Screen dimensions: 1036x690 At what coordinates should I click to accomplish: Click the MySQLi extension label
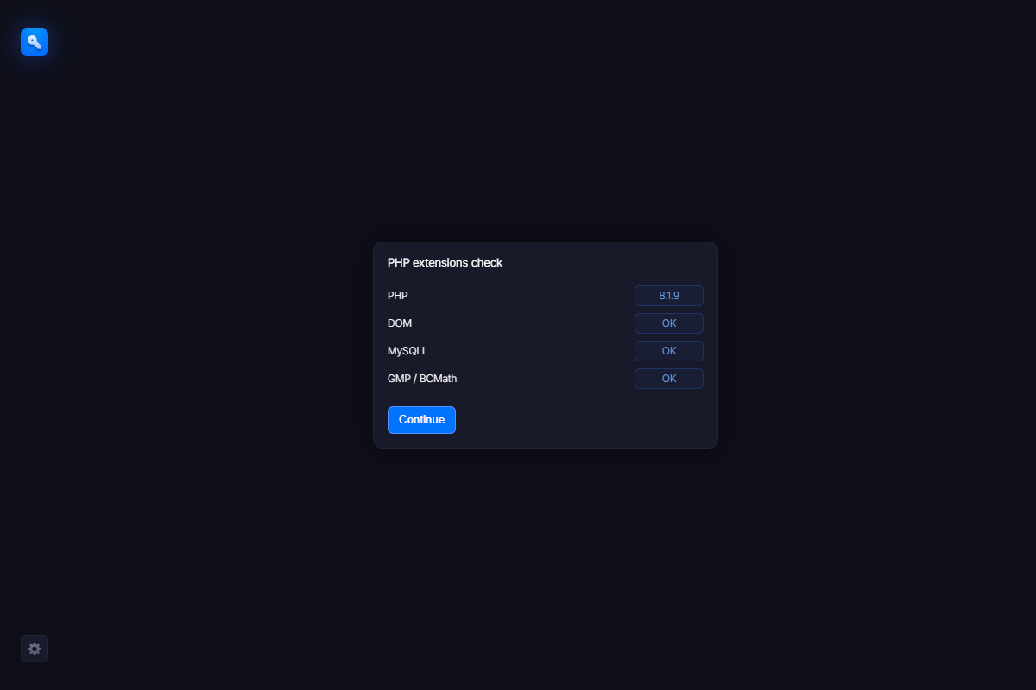click(407, 350)
